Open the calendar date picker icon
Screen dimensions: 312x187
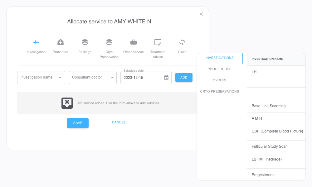(166, 78)
